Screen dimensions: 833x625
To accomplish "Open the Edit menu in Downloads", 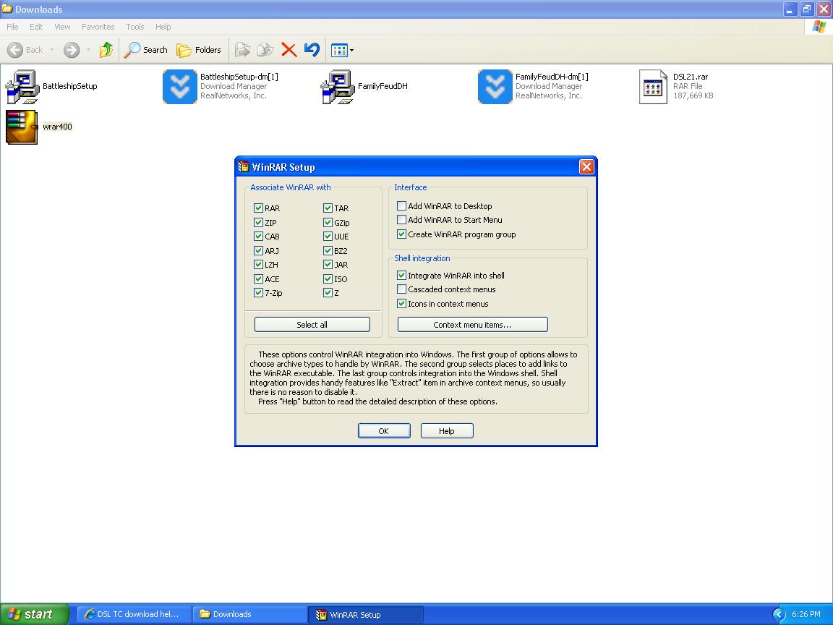I will [x=36, y=27].
